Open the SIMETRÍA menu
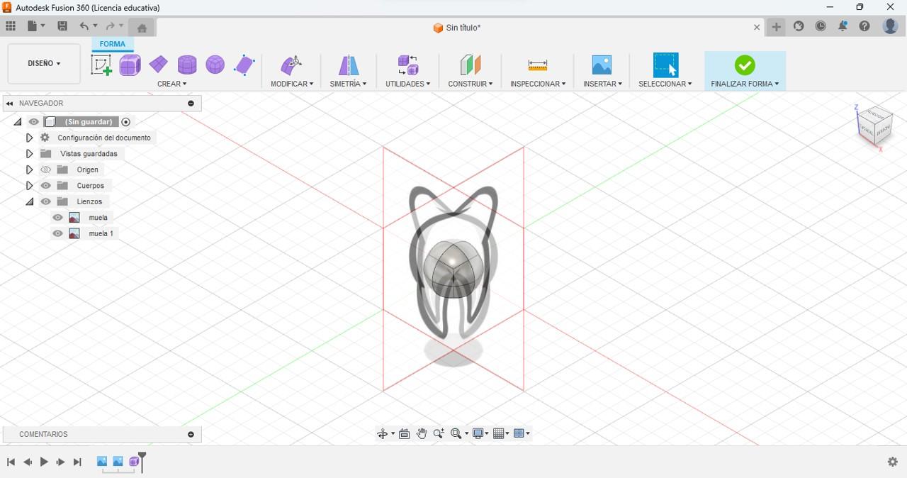The width and height of the screenshot is (907, 478). click(348, 84)
